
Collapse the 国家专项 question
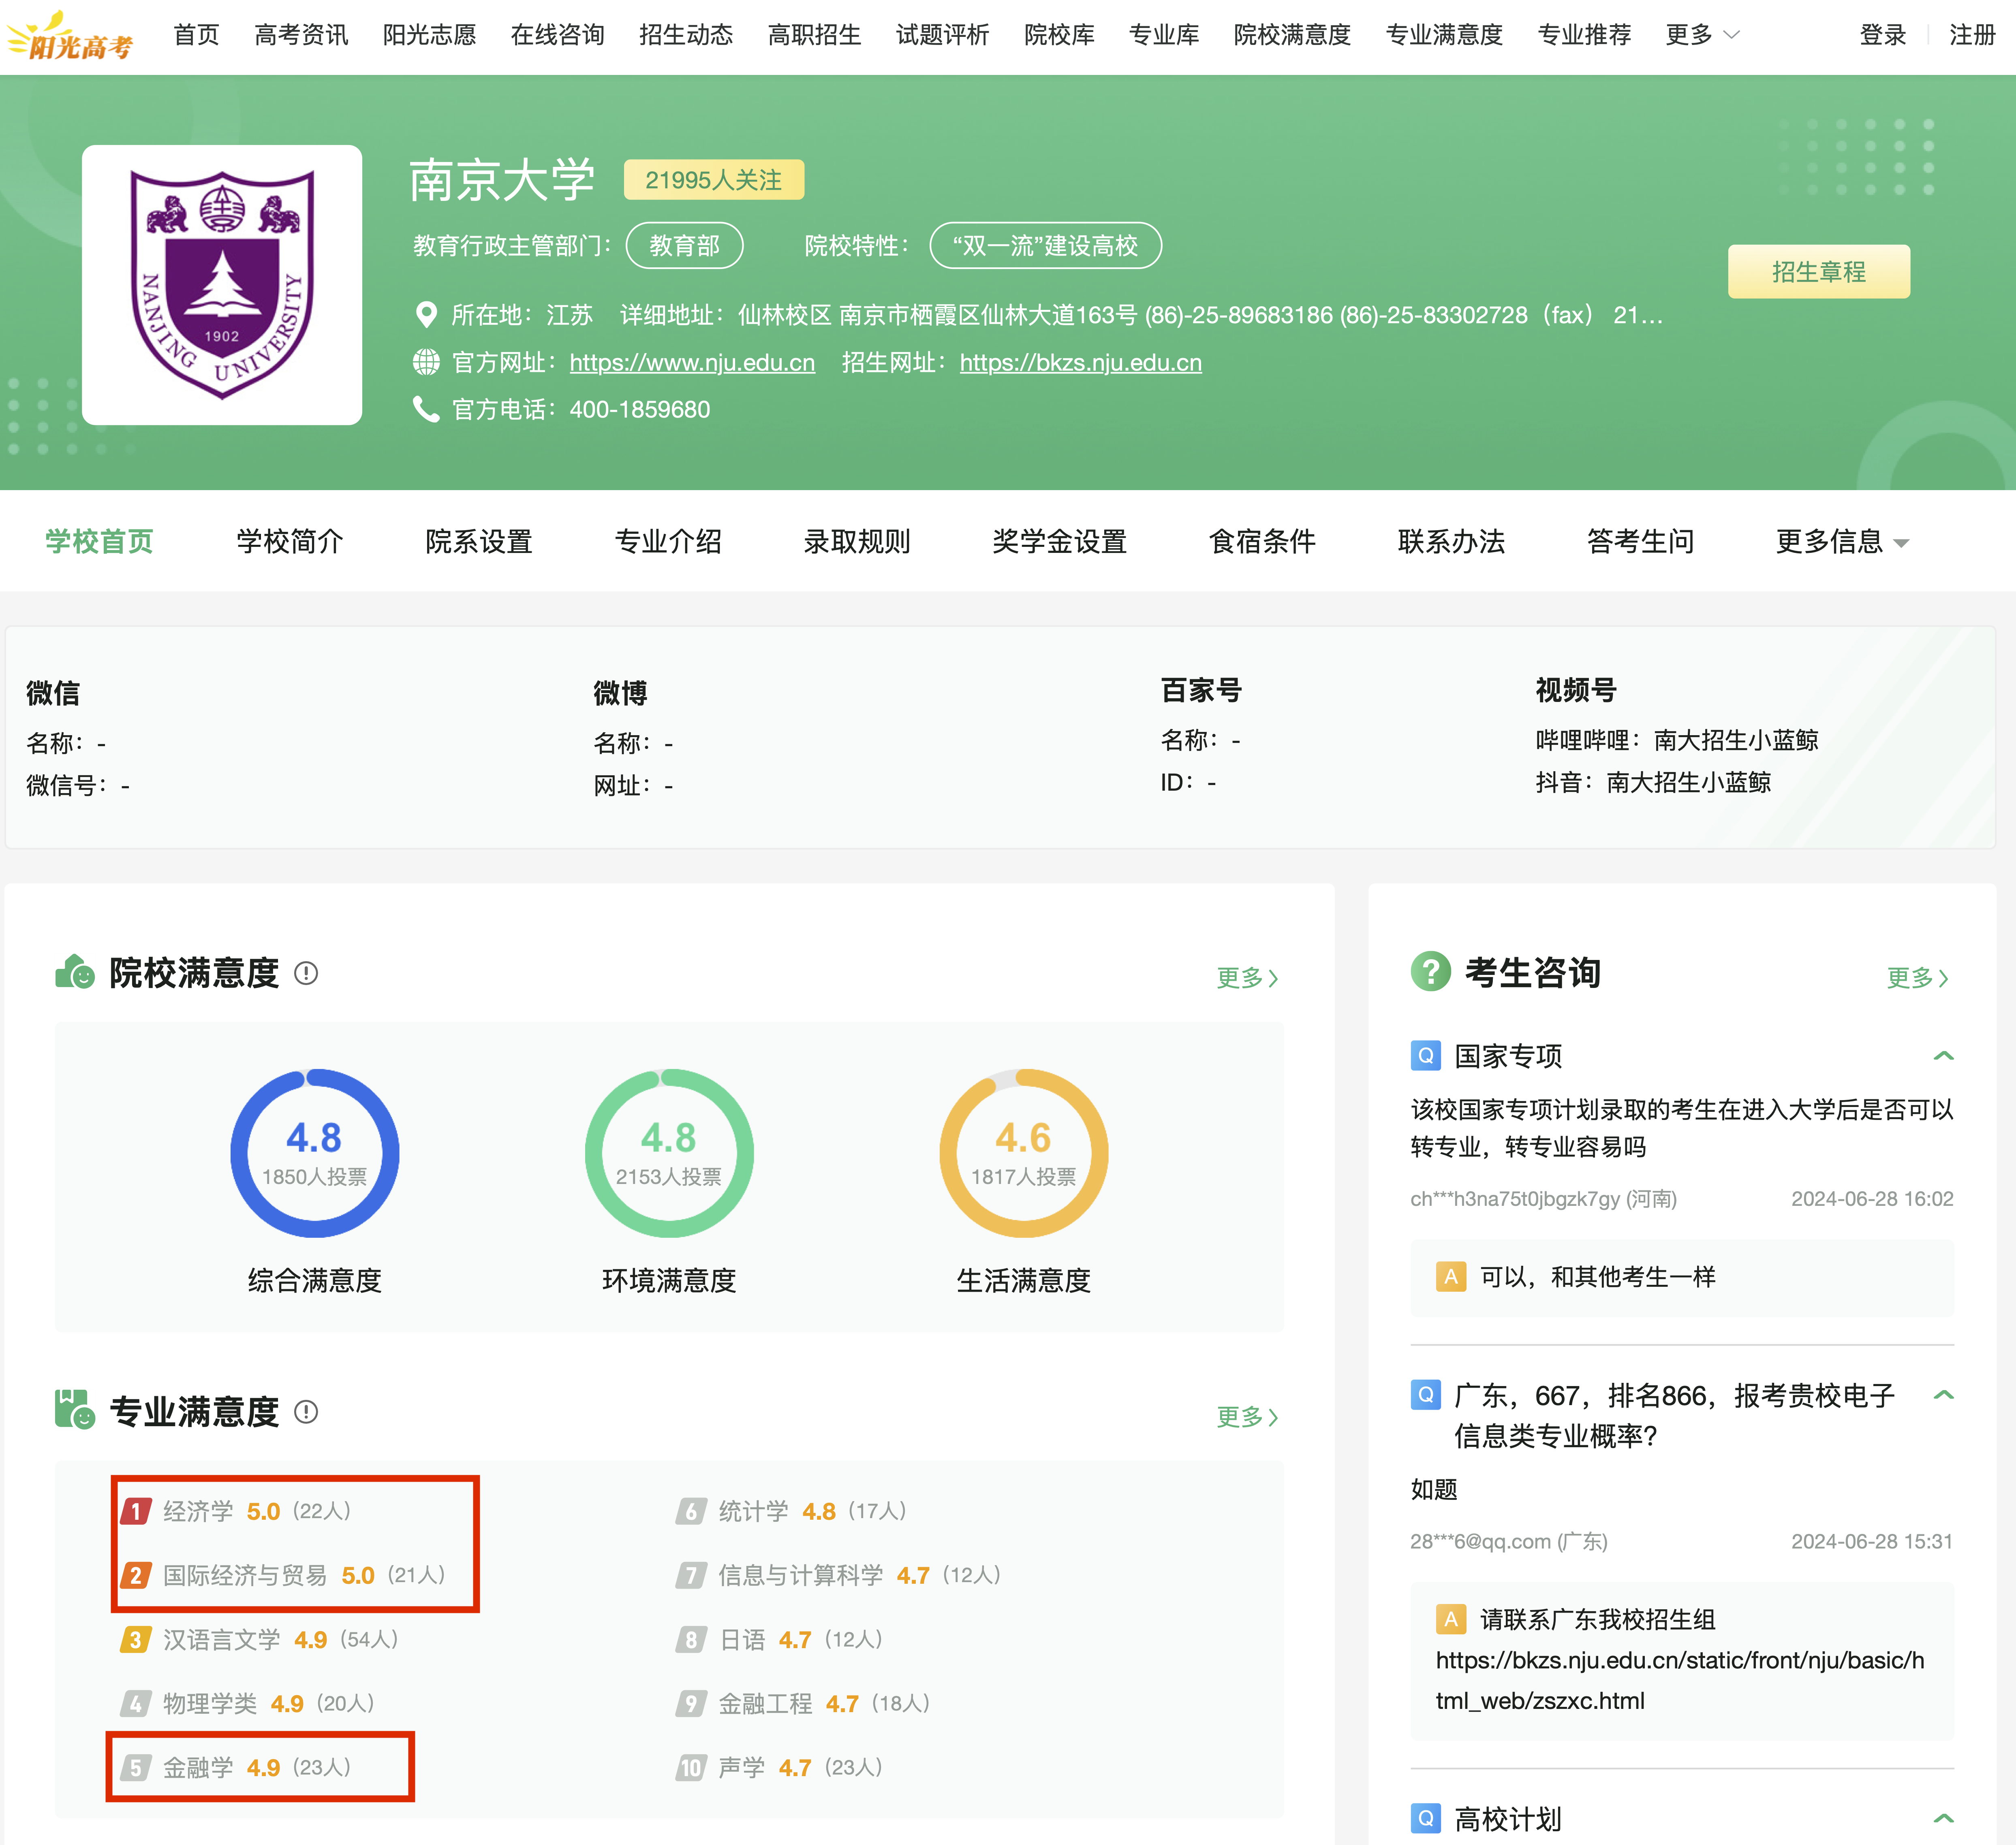pyautogui.click(x=1943, y=1056)
